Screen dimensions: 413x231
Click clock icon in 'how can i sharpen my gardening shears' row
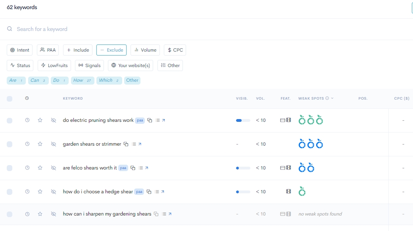(27, 214)
